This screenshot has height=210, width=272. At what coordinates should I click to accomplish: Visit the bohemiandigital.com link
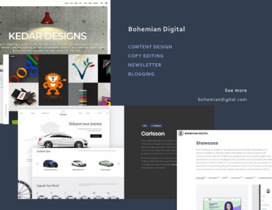[x=222, y=100]
